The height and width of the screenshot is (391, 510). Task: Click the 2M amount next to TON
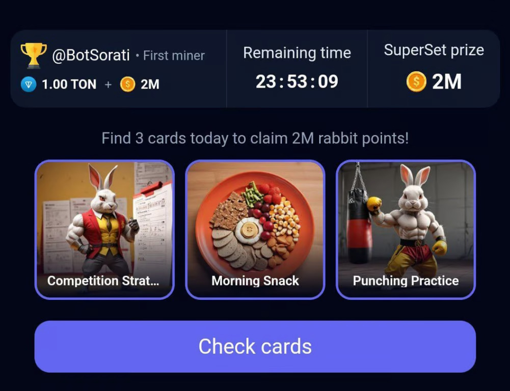click(150, 85)
